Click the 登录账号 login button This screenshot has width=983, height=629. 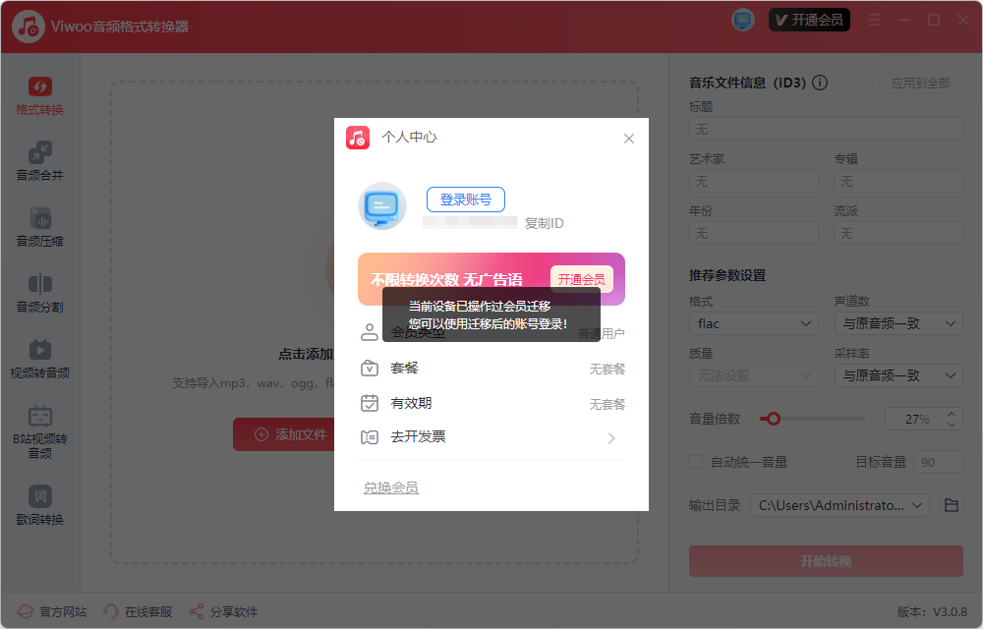[x=465, y=199]
